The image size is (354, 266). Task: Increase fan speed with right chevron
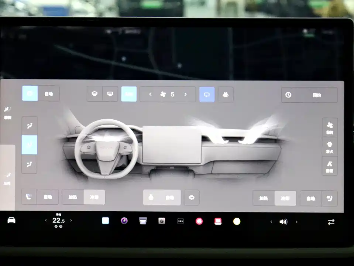point(185,95)
